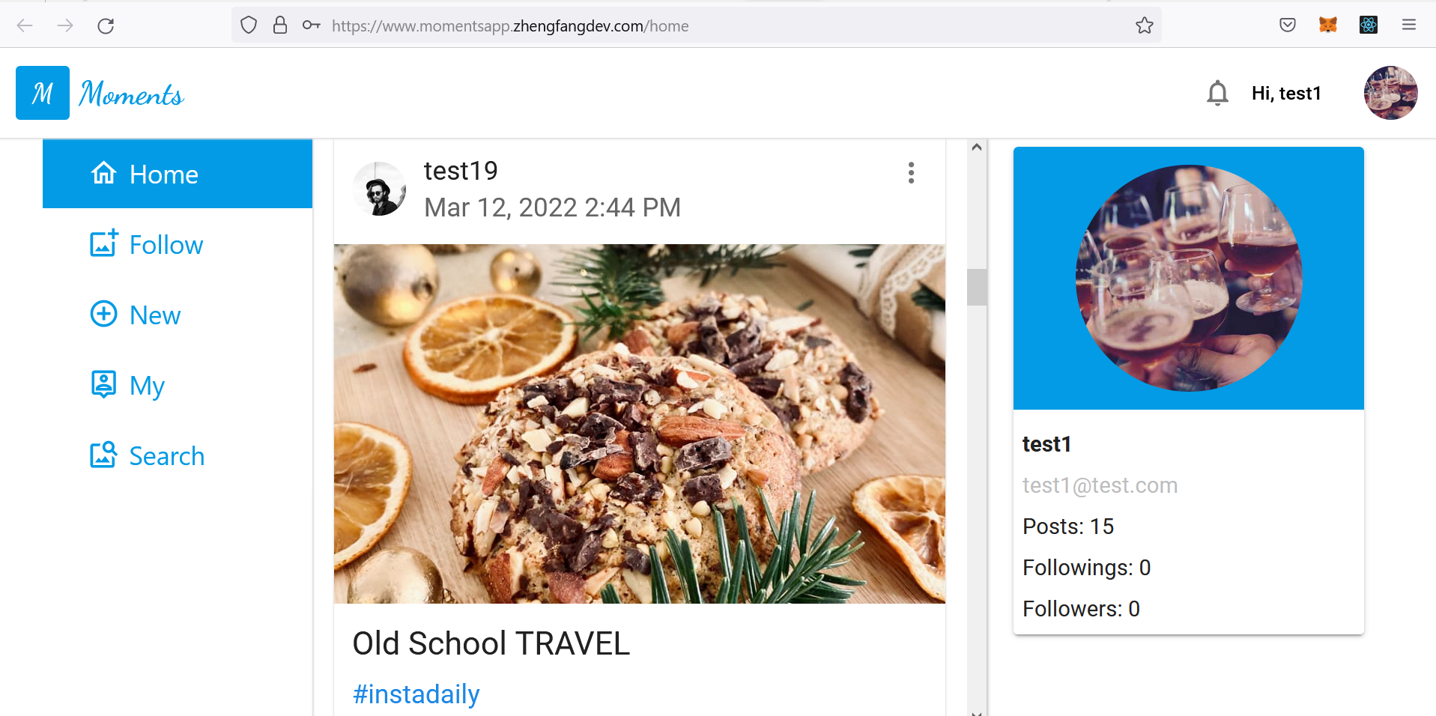Go to the Follow page
Viewport: 1436px width, 716px height.
(166, 245)
